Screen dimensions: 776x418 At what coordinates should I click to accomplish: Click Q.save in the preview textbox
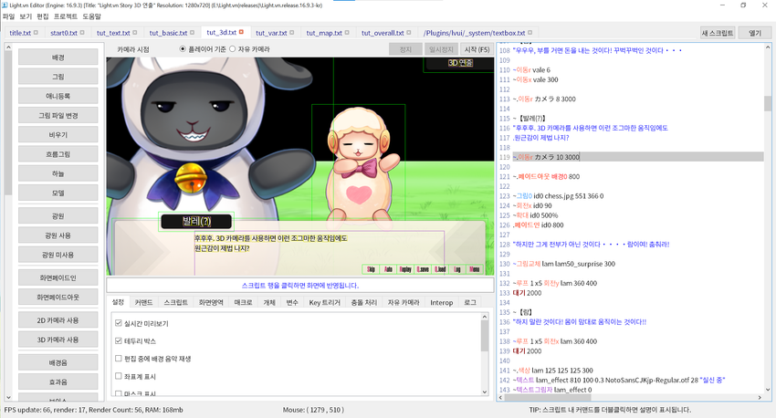[423, 269]
